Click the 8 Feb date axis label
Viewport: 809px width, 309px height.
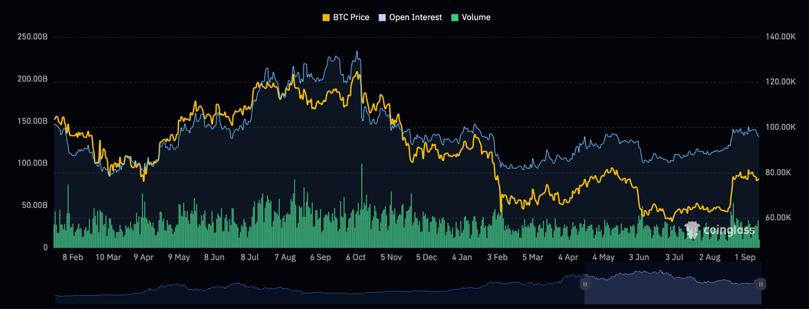(72, 257)
